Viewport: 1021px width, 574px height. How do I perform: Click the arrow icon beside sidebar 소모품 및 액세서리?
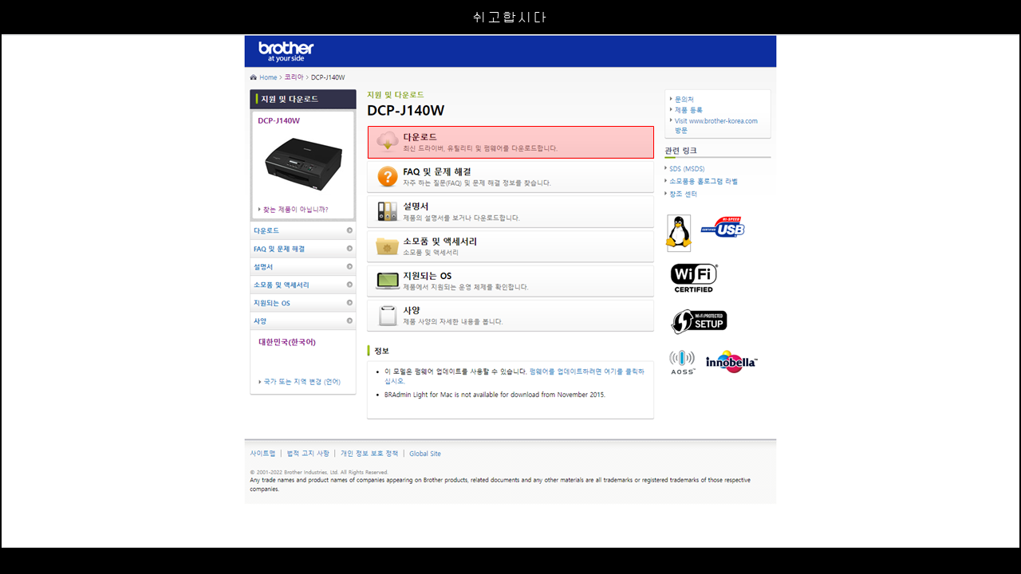pyautogui.click(x=349, y=285)
